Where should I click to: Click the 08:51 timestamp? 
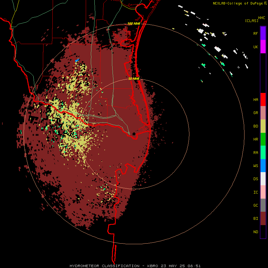coord(194,266)
